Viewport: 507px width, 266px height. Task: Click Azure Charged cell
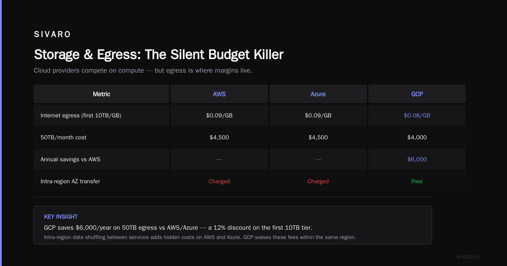click(318, 181)
